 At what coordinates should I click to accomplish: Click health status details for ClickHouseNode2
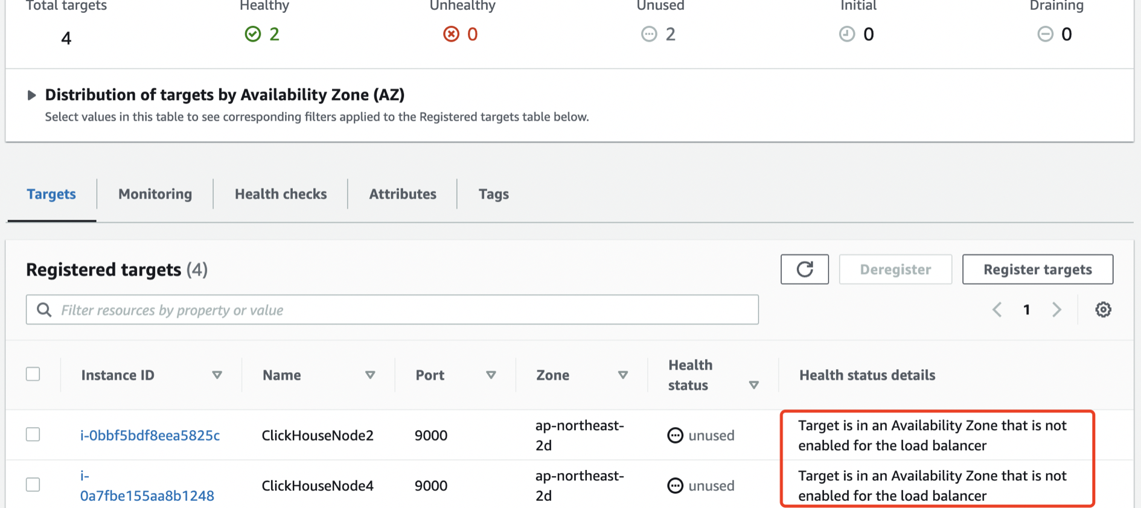coord(932,435)
